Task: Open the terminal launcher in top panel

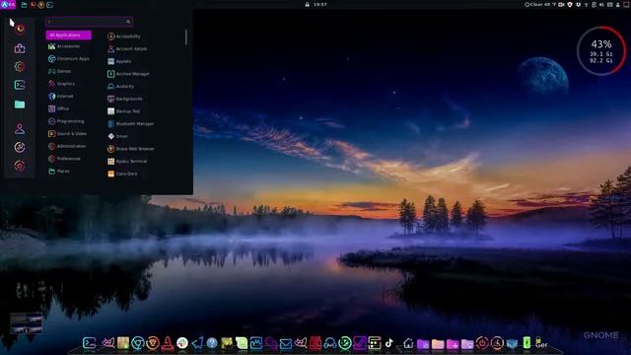Action: point(50,5)
